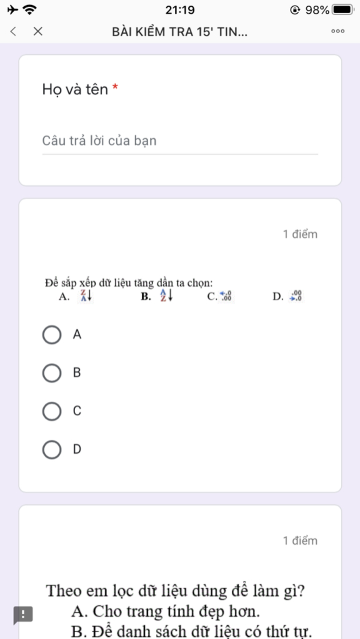Tap the decimal icon in option C

pyautogui.click(x=226, y=296)
